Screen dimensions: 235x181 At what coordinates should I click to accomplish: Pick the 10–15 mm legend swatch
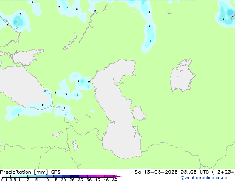[x=49, y=176]
